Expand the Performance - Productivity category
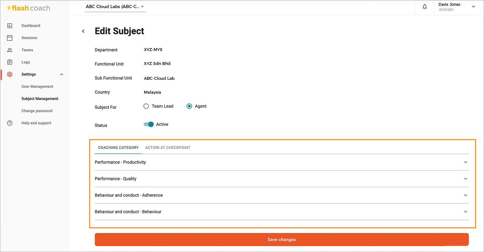The width and height of the screenshot is (484, 252). [x=282, y=162]
